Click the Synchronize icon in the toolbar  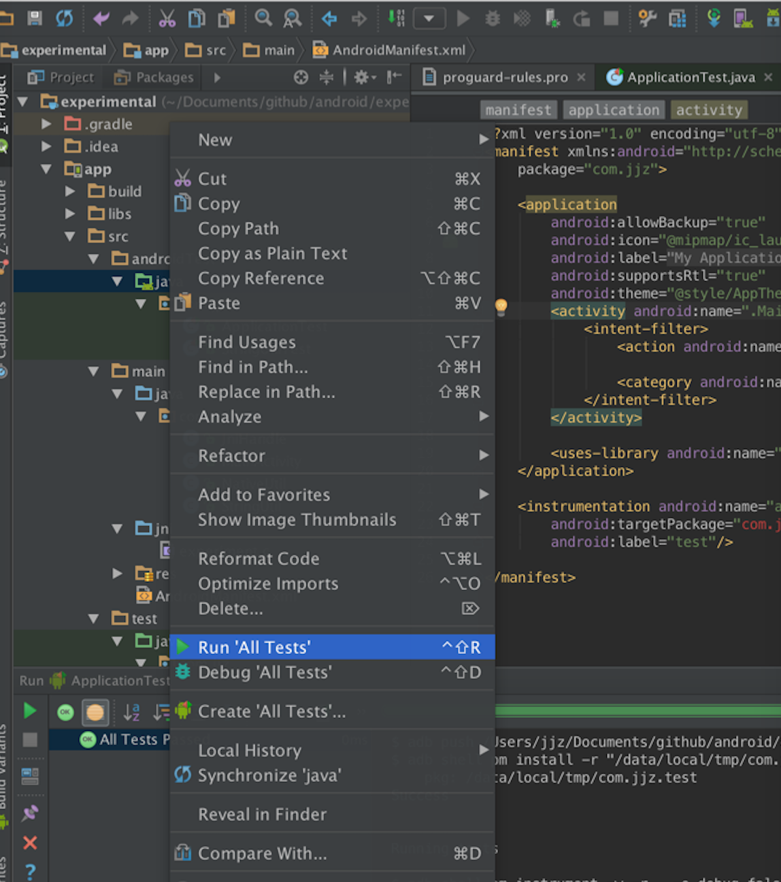64,18
